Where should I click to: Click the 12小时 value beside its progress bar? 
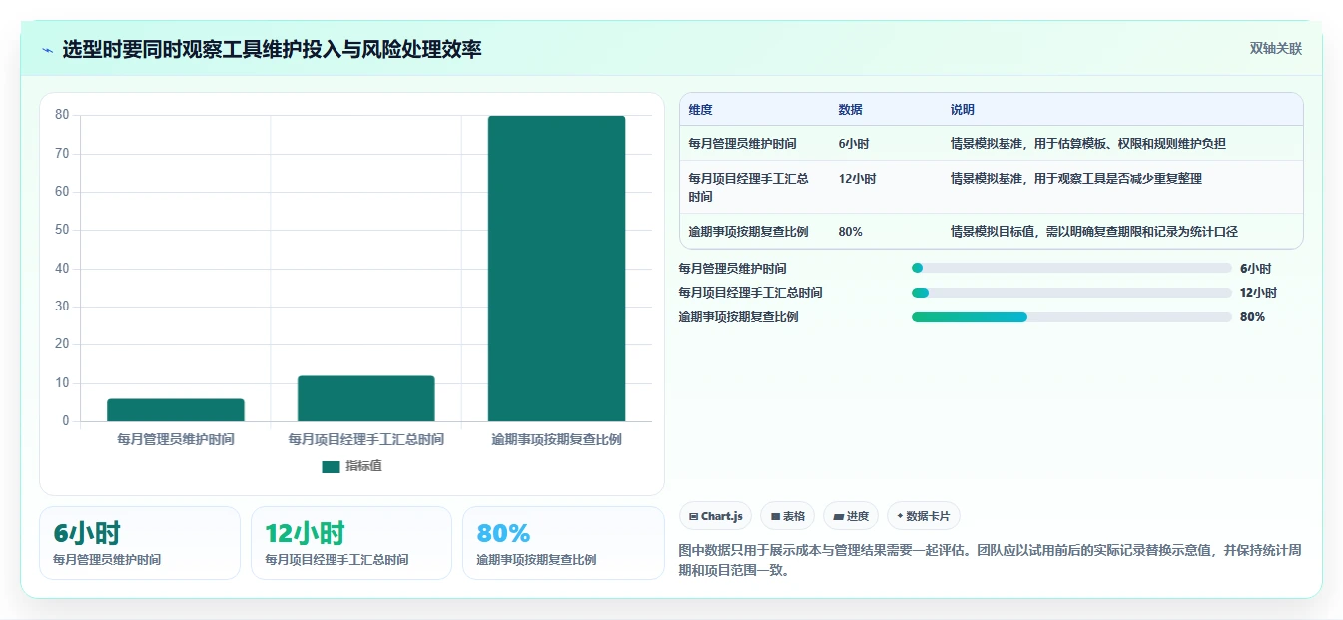(1258, 293)
